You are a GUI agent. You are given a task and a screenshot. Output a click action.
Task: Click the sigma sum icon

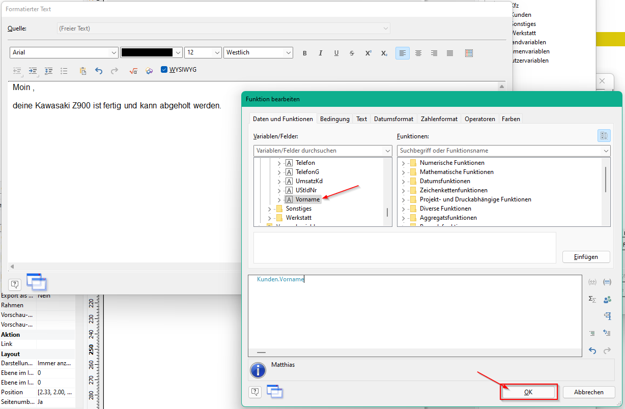coord(592,299)
